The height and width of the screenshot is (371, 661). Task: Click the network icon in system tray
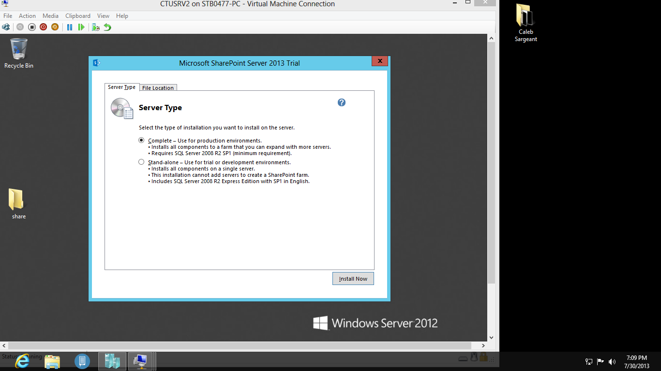click(x=589, y=361)
